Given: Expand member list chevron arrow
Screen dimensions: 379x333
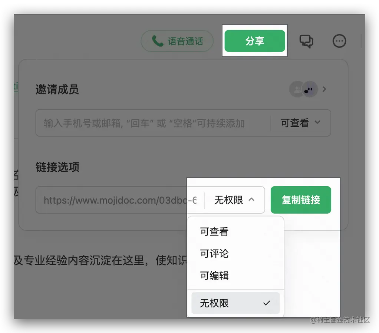Looking at the screenshot, I should tap(324, 89).
